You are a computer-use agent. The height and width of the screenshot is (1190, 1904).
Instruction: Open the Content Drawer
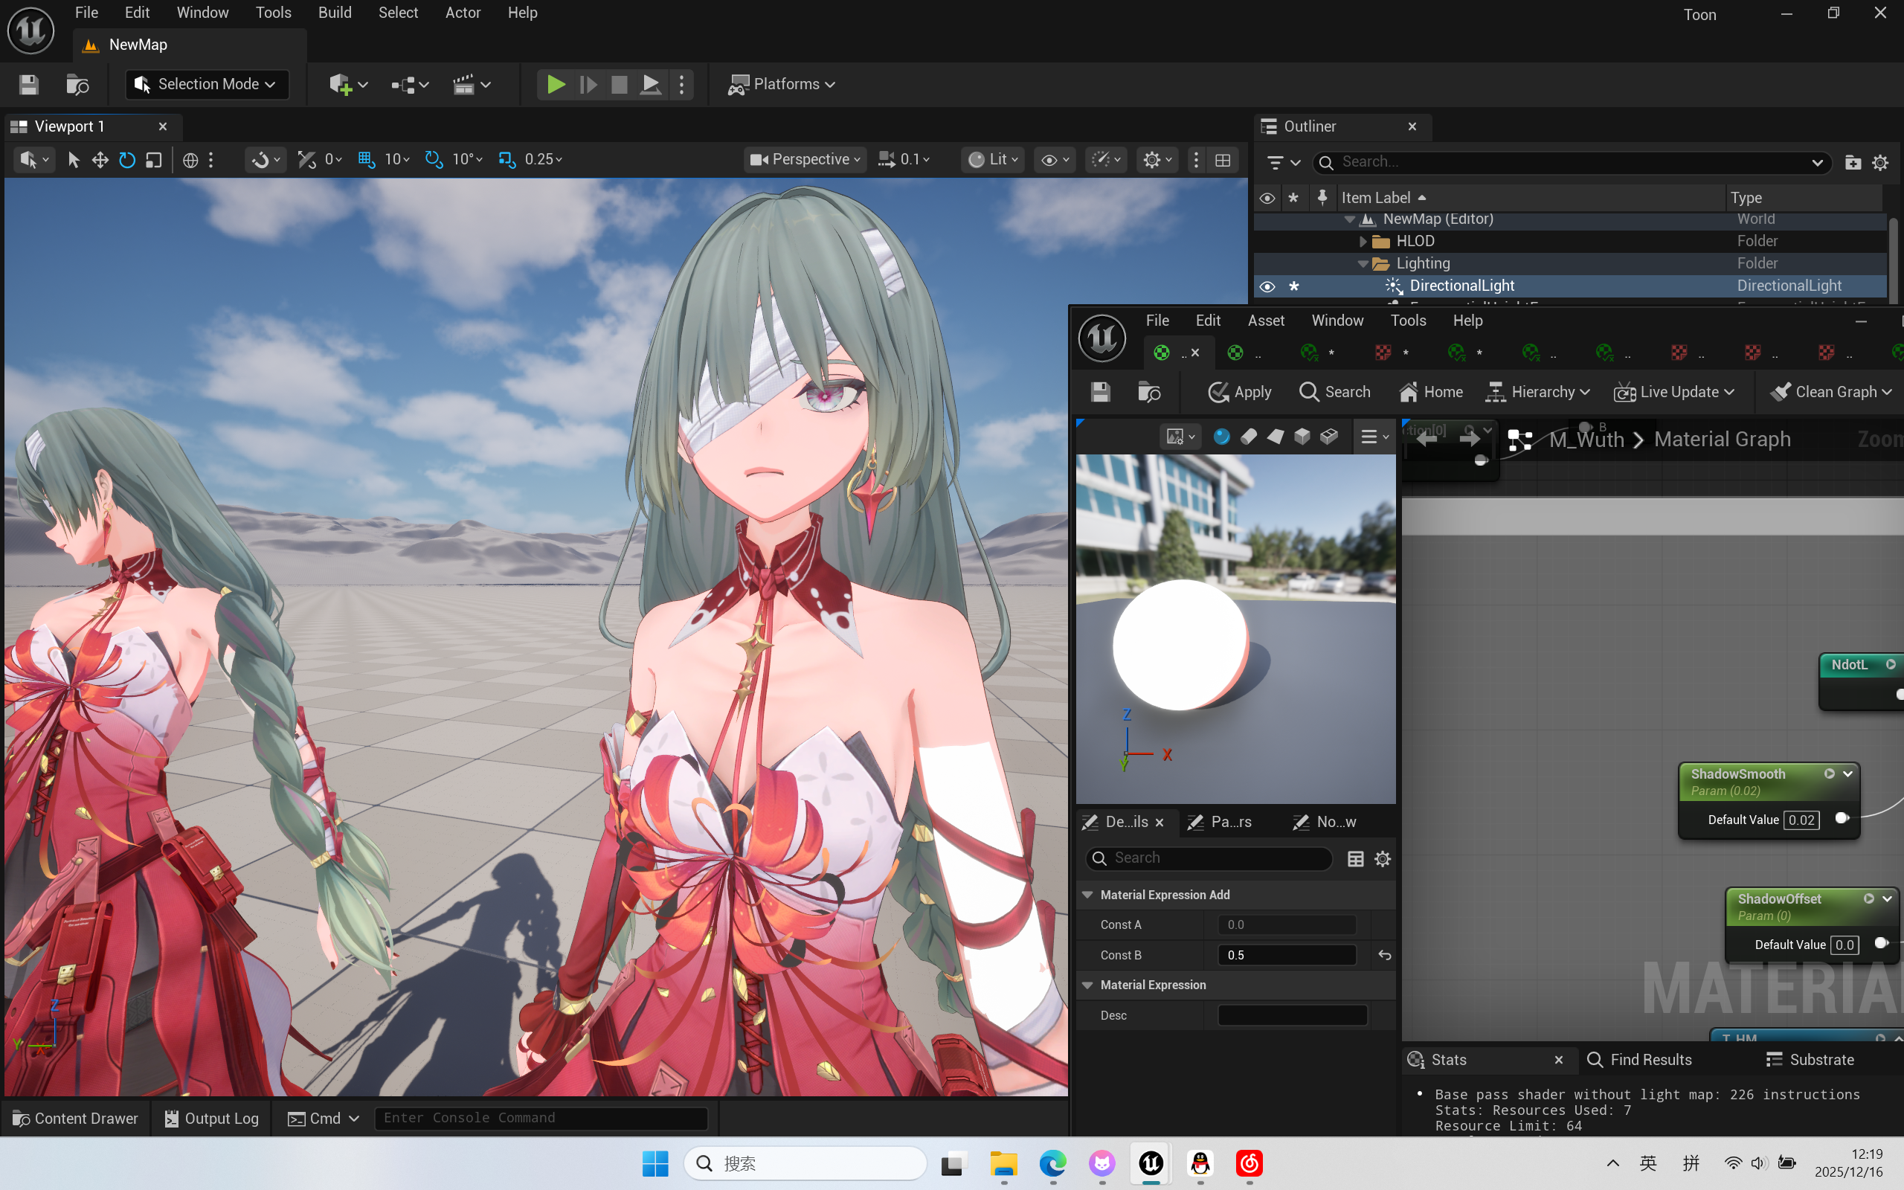76,1119
